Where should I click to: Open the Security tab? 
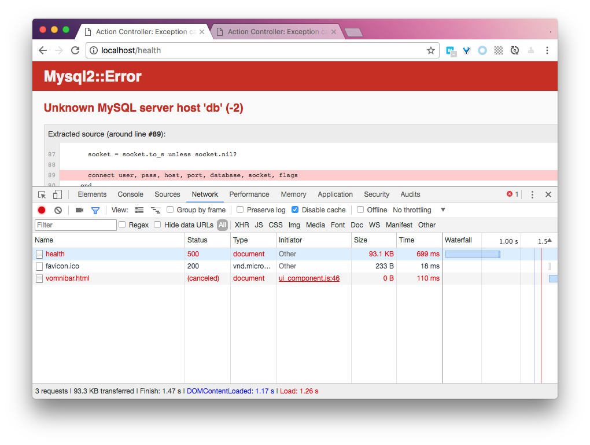[377, 194]
